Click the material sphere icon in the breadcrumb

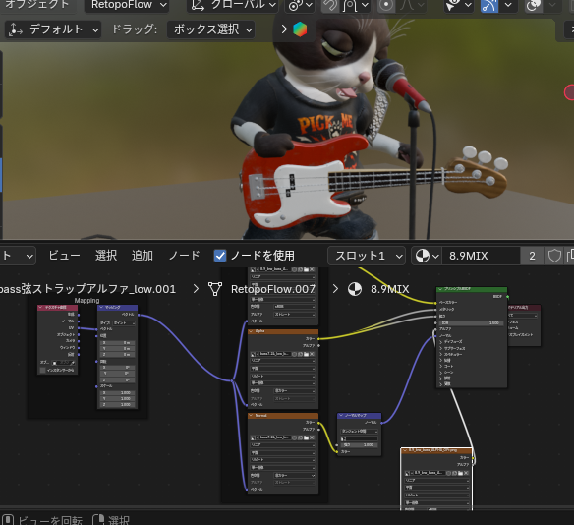pos(355,289)
